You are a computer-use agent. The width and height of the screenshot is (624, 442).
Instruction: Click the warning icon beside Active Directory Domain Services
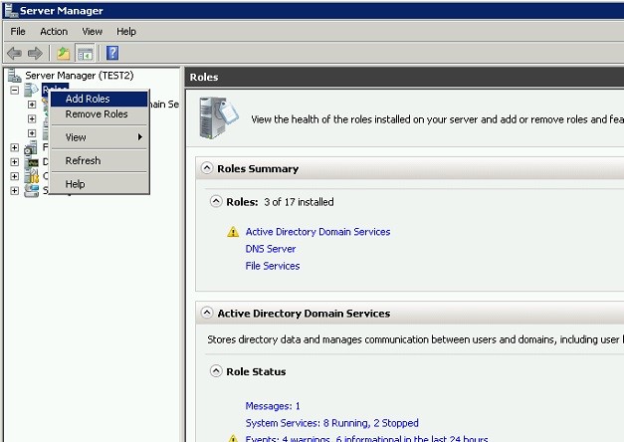click(x=233, y=232)
